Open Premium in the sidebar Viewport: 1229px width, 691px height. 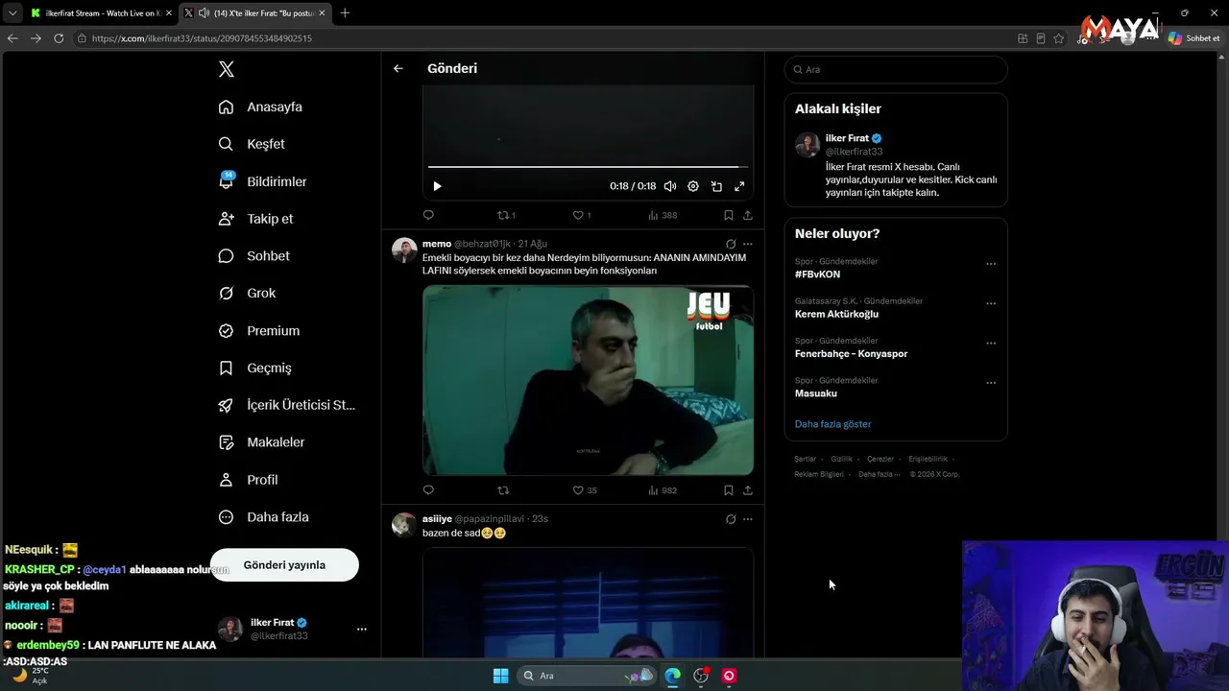point(258,331)
